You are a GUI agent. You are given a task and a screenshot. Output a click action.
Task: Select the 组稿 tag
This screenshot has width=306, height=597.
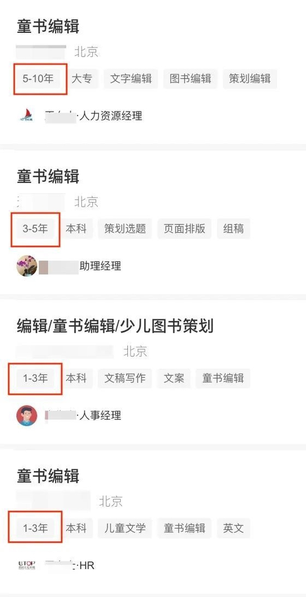point(234,229)
